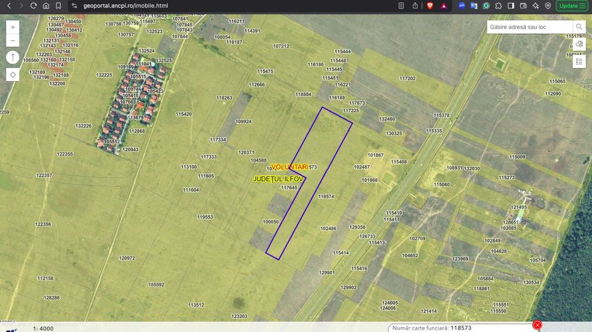This screenshot has height=332, width=592.
Task: Open Brave VPN shield icon
Action: (x=548, y=6)
